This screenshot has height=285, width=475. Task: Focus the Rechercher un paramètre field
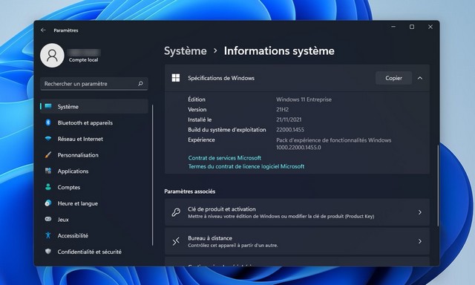pyautogui.click(x=94, y=84)
